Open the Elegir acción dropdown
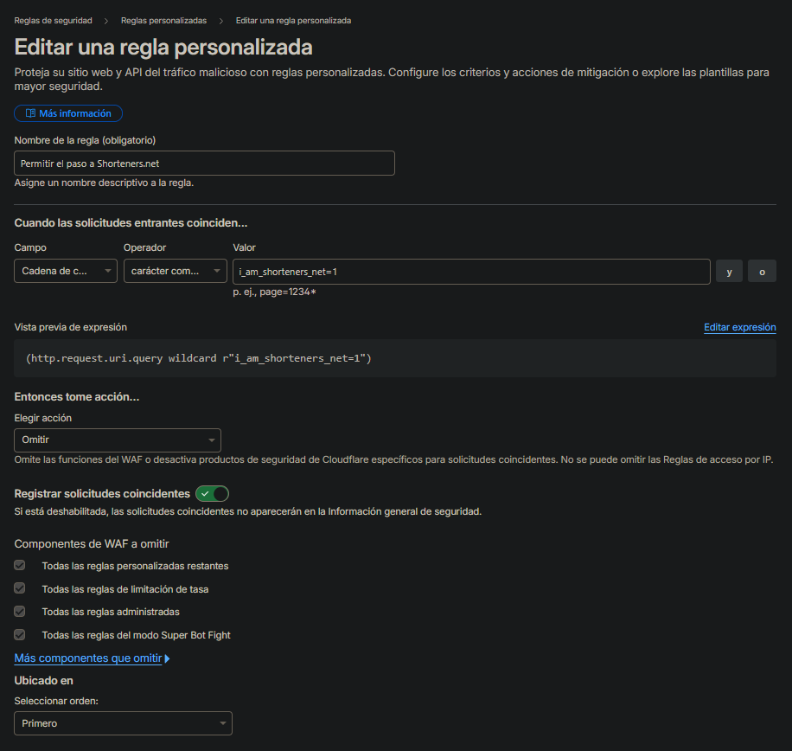Screen dimensions: 792x751 pyautogui.click(x=118, y=440)
